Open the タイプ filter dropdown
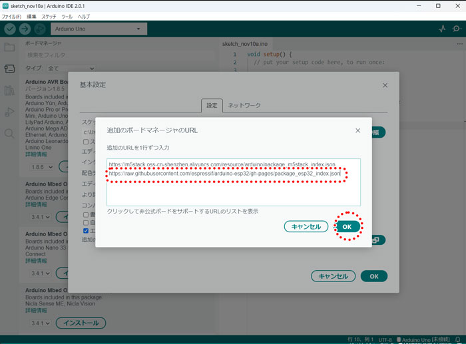This screenshot has height=344, width=466. (x=71, y=69)
